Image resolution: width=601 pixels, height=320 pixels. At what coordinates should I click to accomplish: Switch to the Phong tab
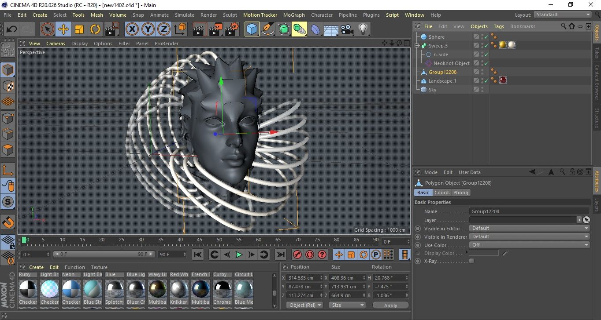click(461, 193)
